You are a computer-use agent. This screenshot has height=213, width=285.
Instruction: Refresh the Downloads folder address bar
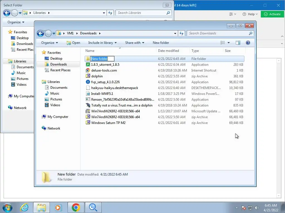pos(181,33)
